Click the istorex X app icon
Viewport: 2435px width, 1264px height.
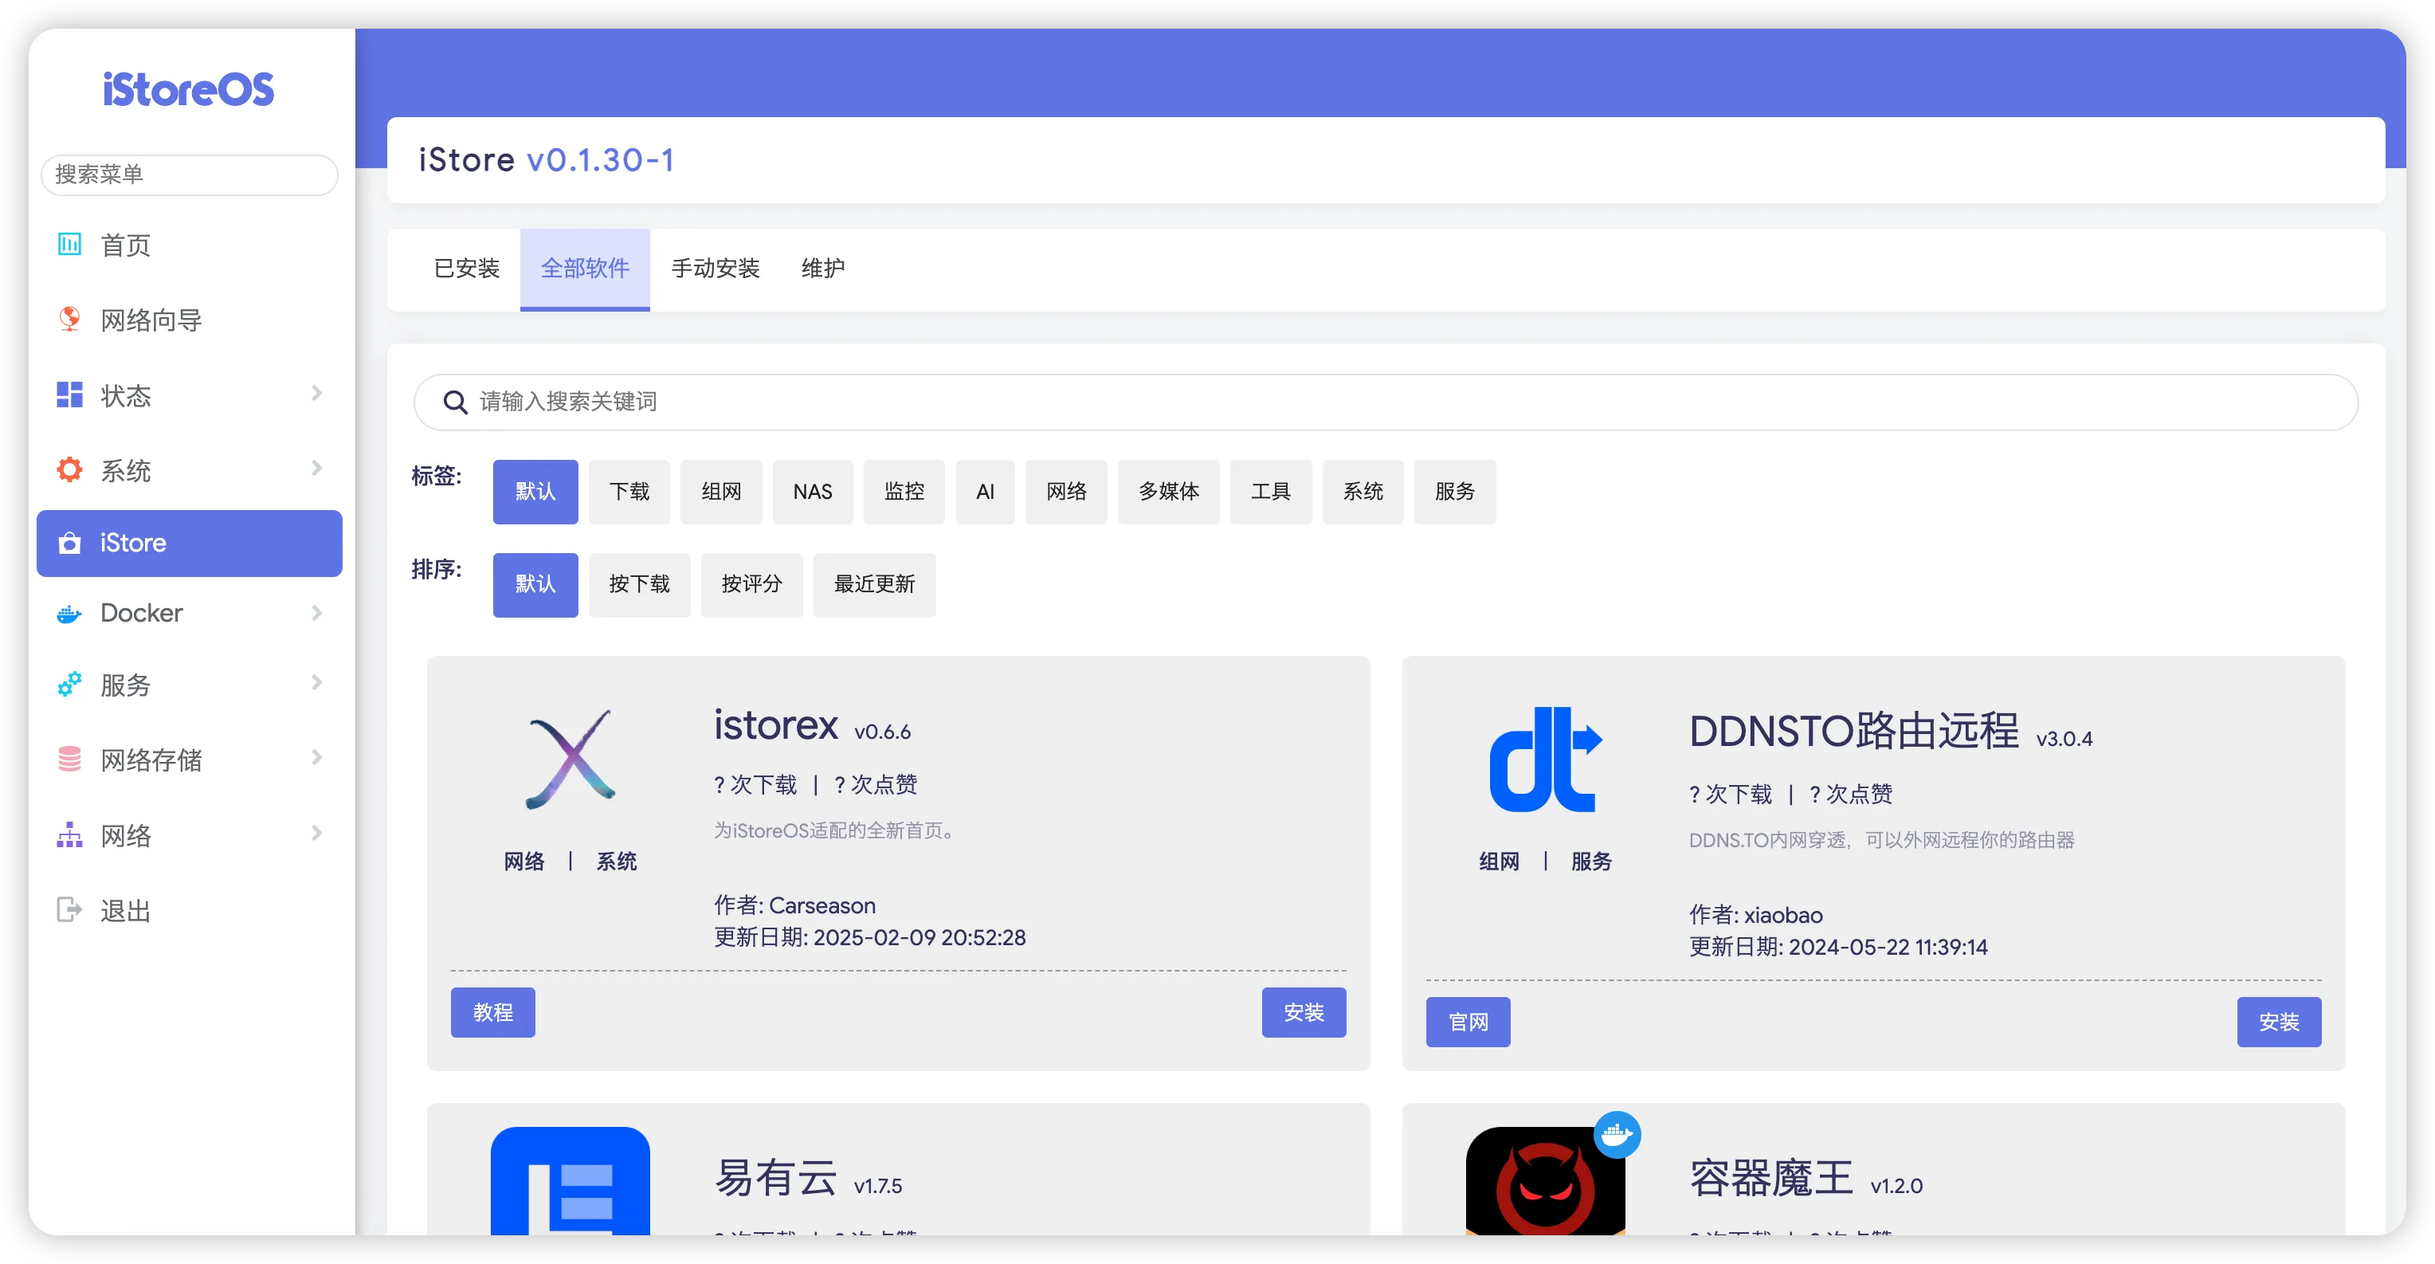click(571, 760)
